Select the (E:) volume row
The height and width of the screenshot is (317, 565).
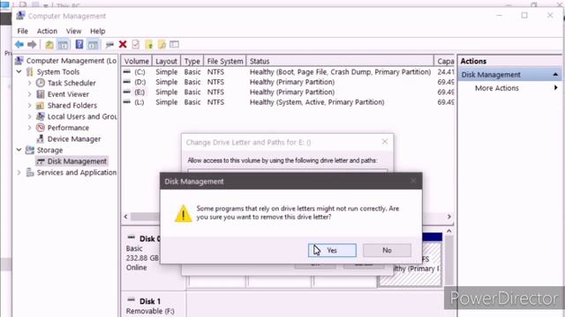pyautogui.click(x=288, y=92)
